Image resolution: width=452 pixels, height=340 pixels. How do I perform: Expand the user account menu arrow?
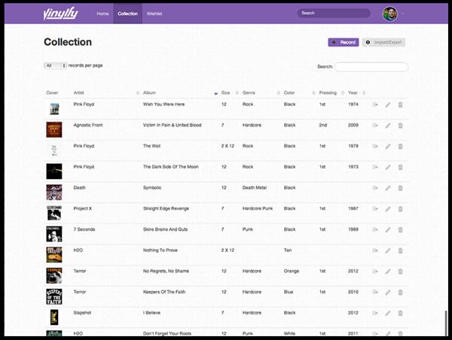[x=403, y=14]
